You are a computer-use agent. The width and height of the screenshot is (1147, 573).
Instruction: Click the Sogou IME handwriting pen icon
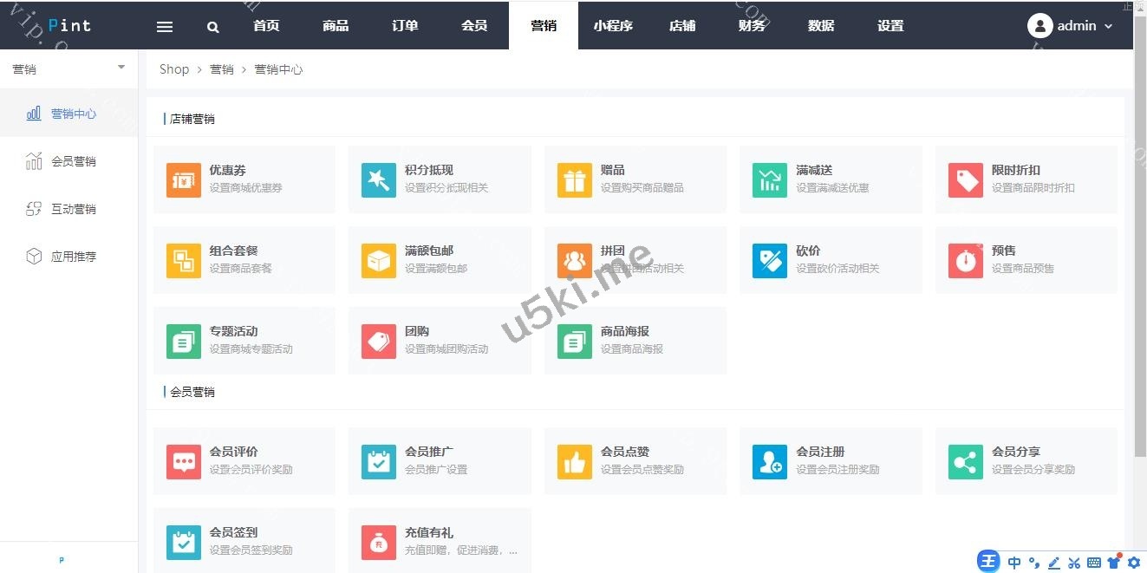click(1054, 563)
